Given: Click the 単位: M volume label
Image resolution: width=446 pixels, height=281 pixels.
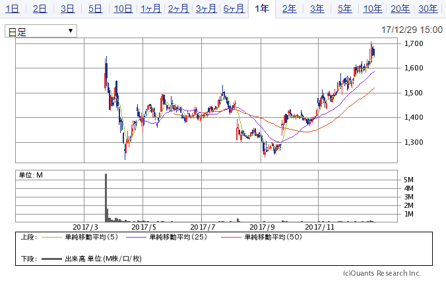Looking at the screenshot, I should point(31,175).
